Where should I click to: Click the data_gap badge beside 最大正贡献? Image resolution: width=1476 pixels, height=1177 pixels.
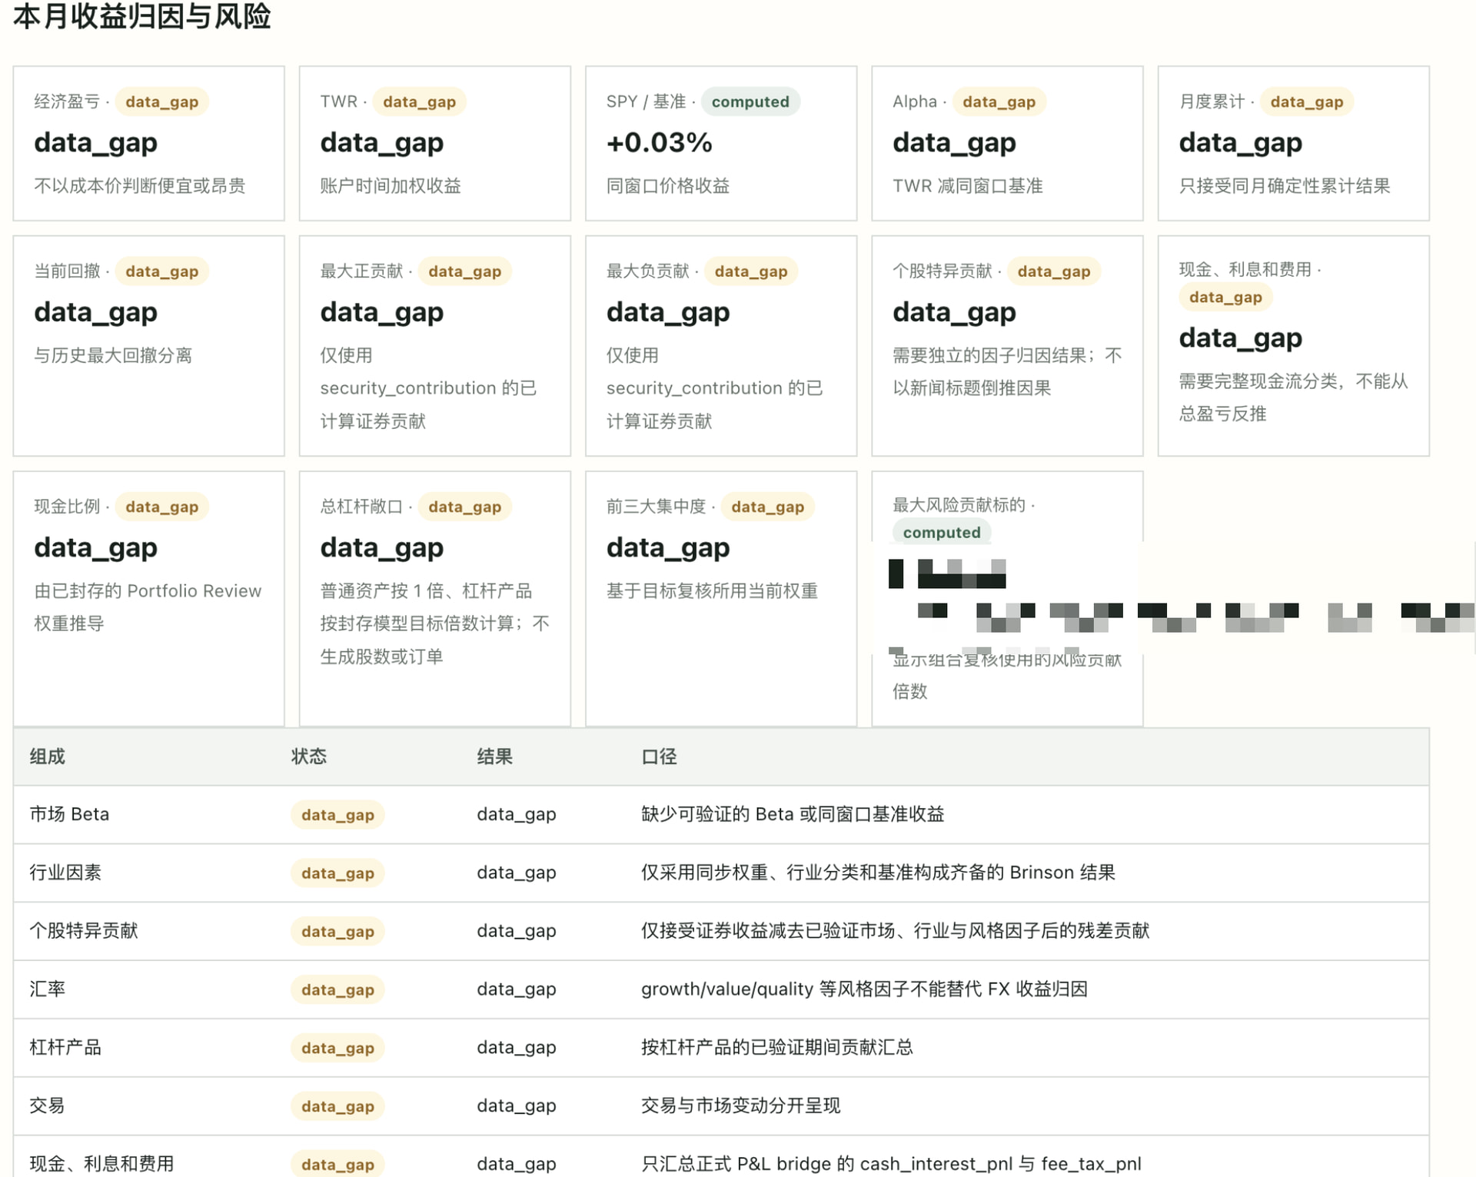click(464, 271)
